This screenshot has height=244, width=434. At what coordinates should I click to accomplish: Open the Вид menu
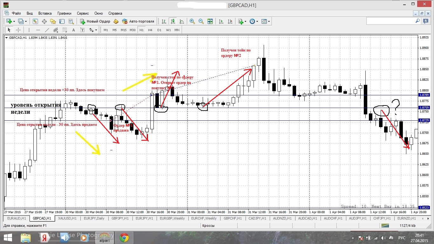click(x=30, y=13)
